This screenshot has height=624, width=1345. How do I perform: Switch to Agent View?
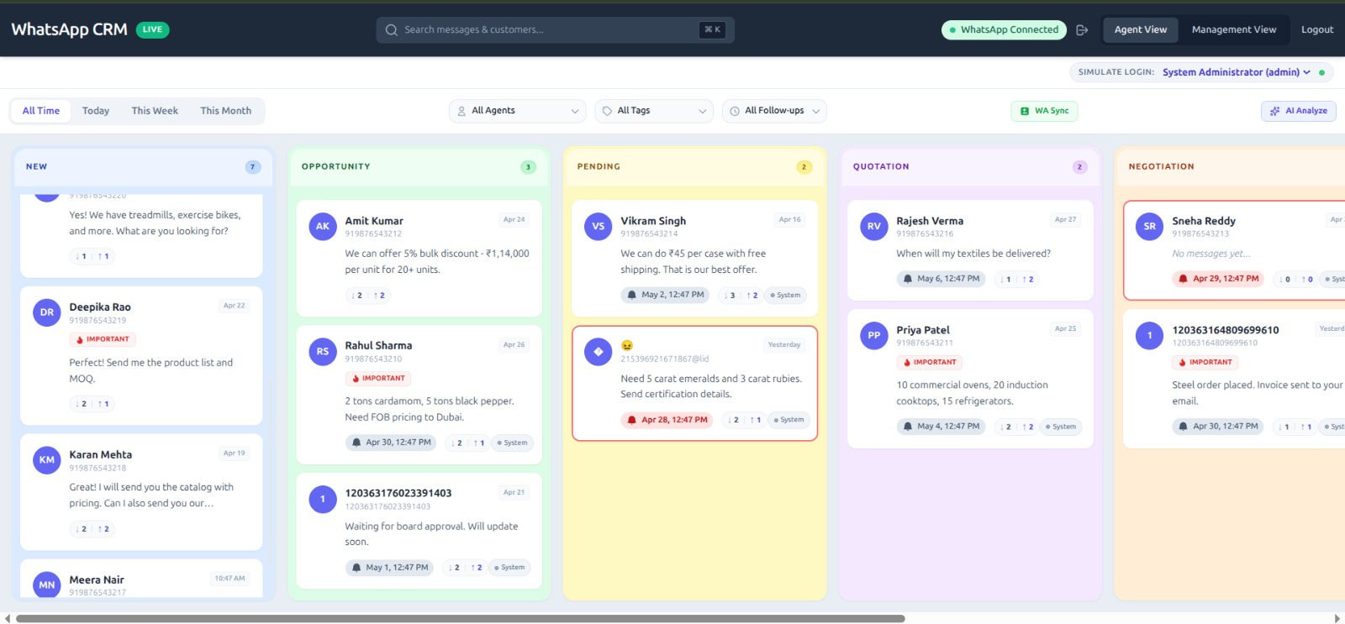coord(1140,29)
